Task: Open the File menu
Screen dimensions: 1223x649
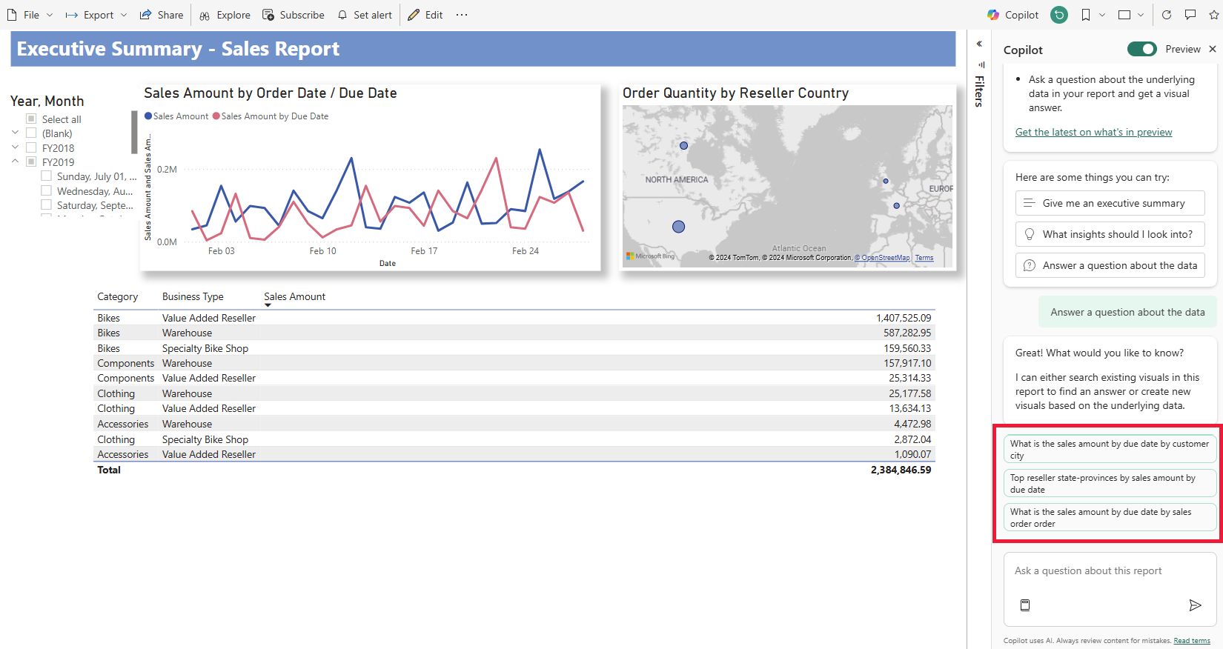Action: [30, 15]
